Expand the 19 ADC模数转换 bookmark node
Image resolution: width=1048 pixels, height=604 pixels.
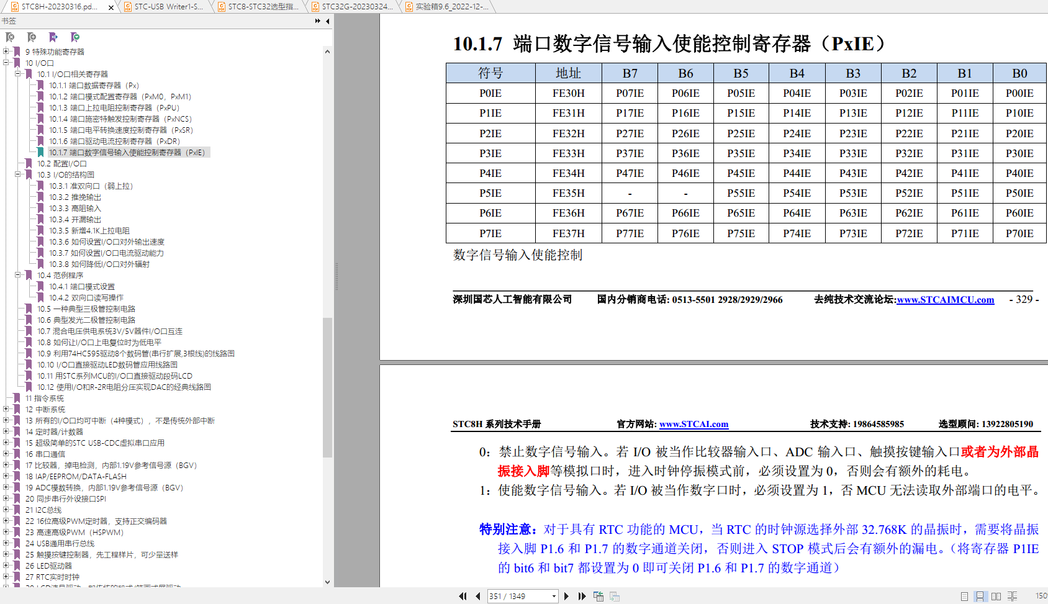6,487
